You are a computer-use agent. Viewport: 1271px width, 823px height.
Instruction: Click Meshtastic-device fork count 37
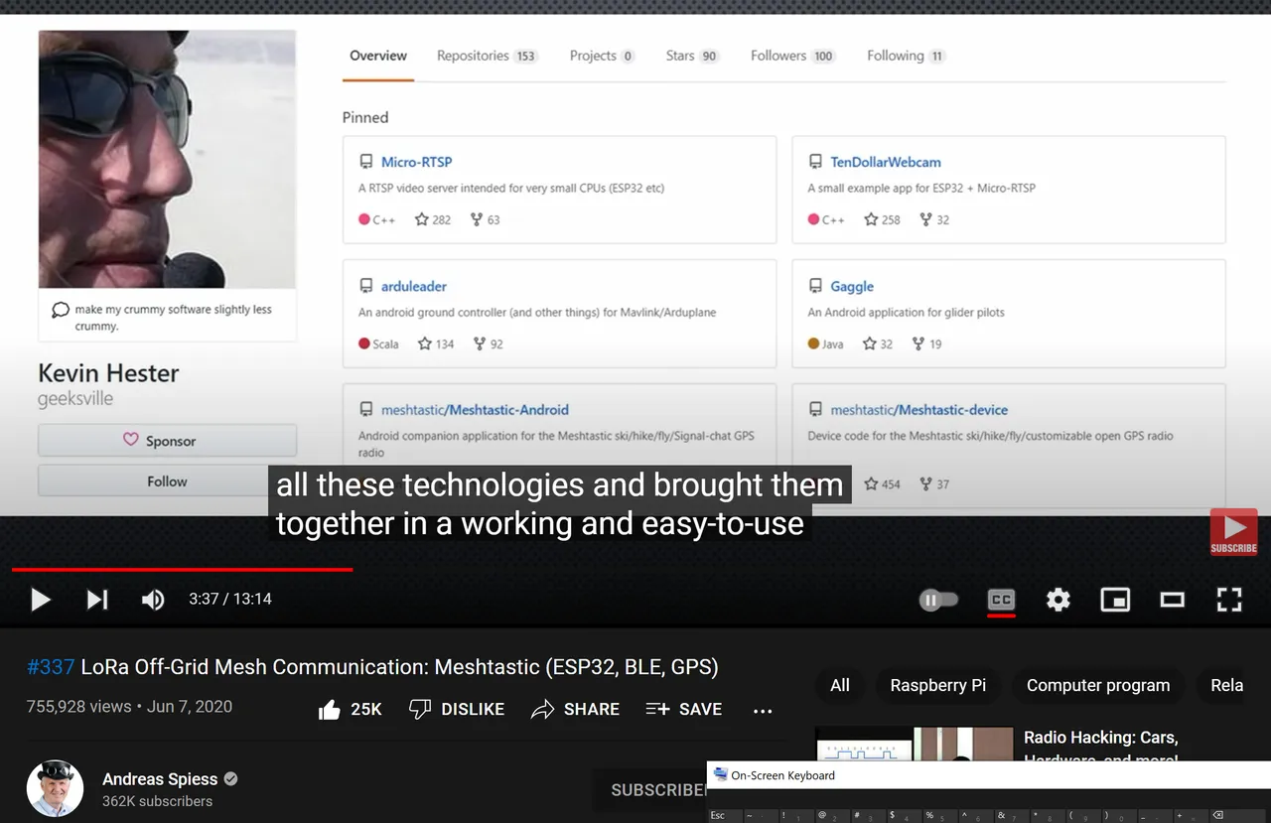tap(935, 484)
